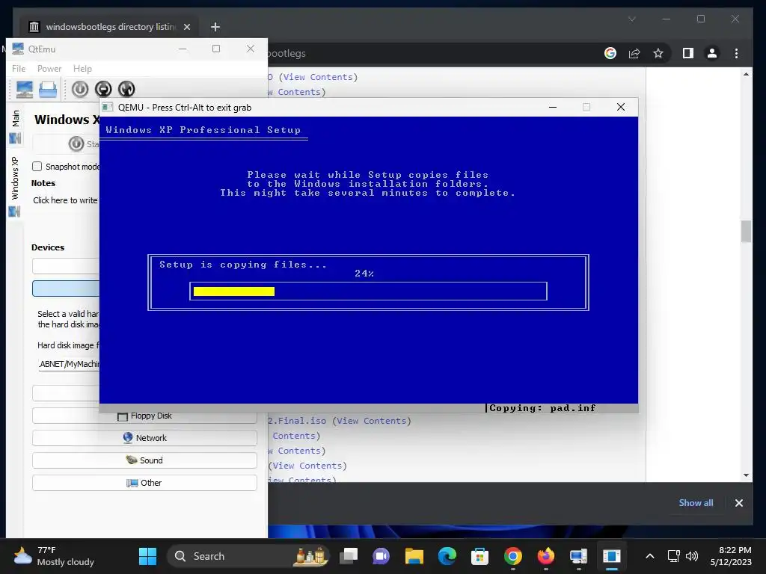Viewport: 766px width, 574px height.
Task: Open the File menu in QtEmu
Action: [x=19, y=69]
